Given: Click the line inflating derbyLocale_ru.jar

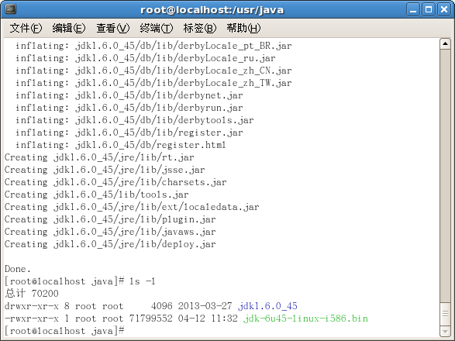Looking at the screenshot, I should pyautogui.click(x=146, y=58).
